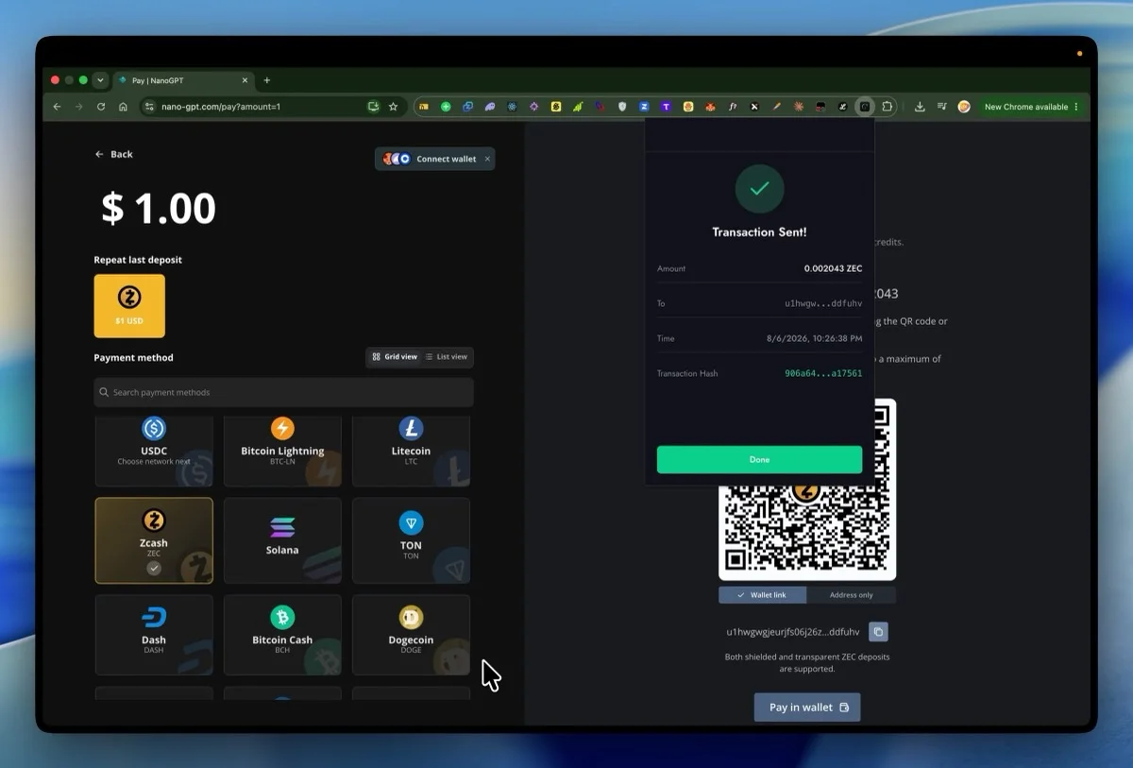Click the highlighted active wallet extension icon
1133x768 pixels.
tap(864, 107)
